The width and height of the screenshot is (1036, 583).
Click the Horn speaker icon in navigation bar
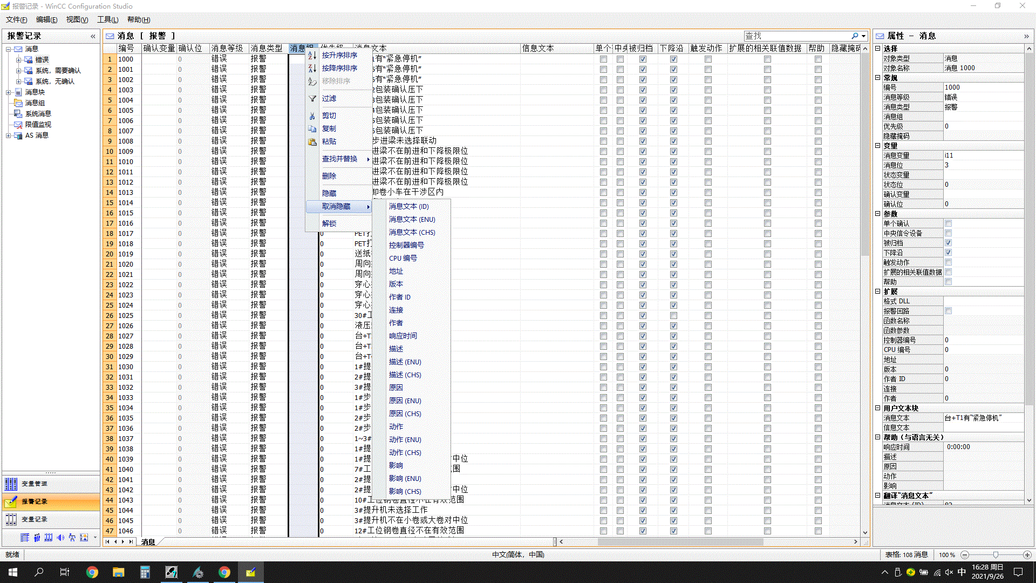coord(60,538)
